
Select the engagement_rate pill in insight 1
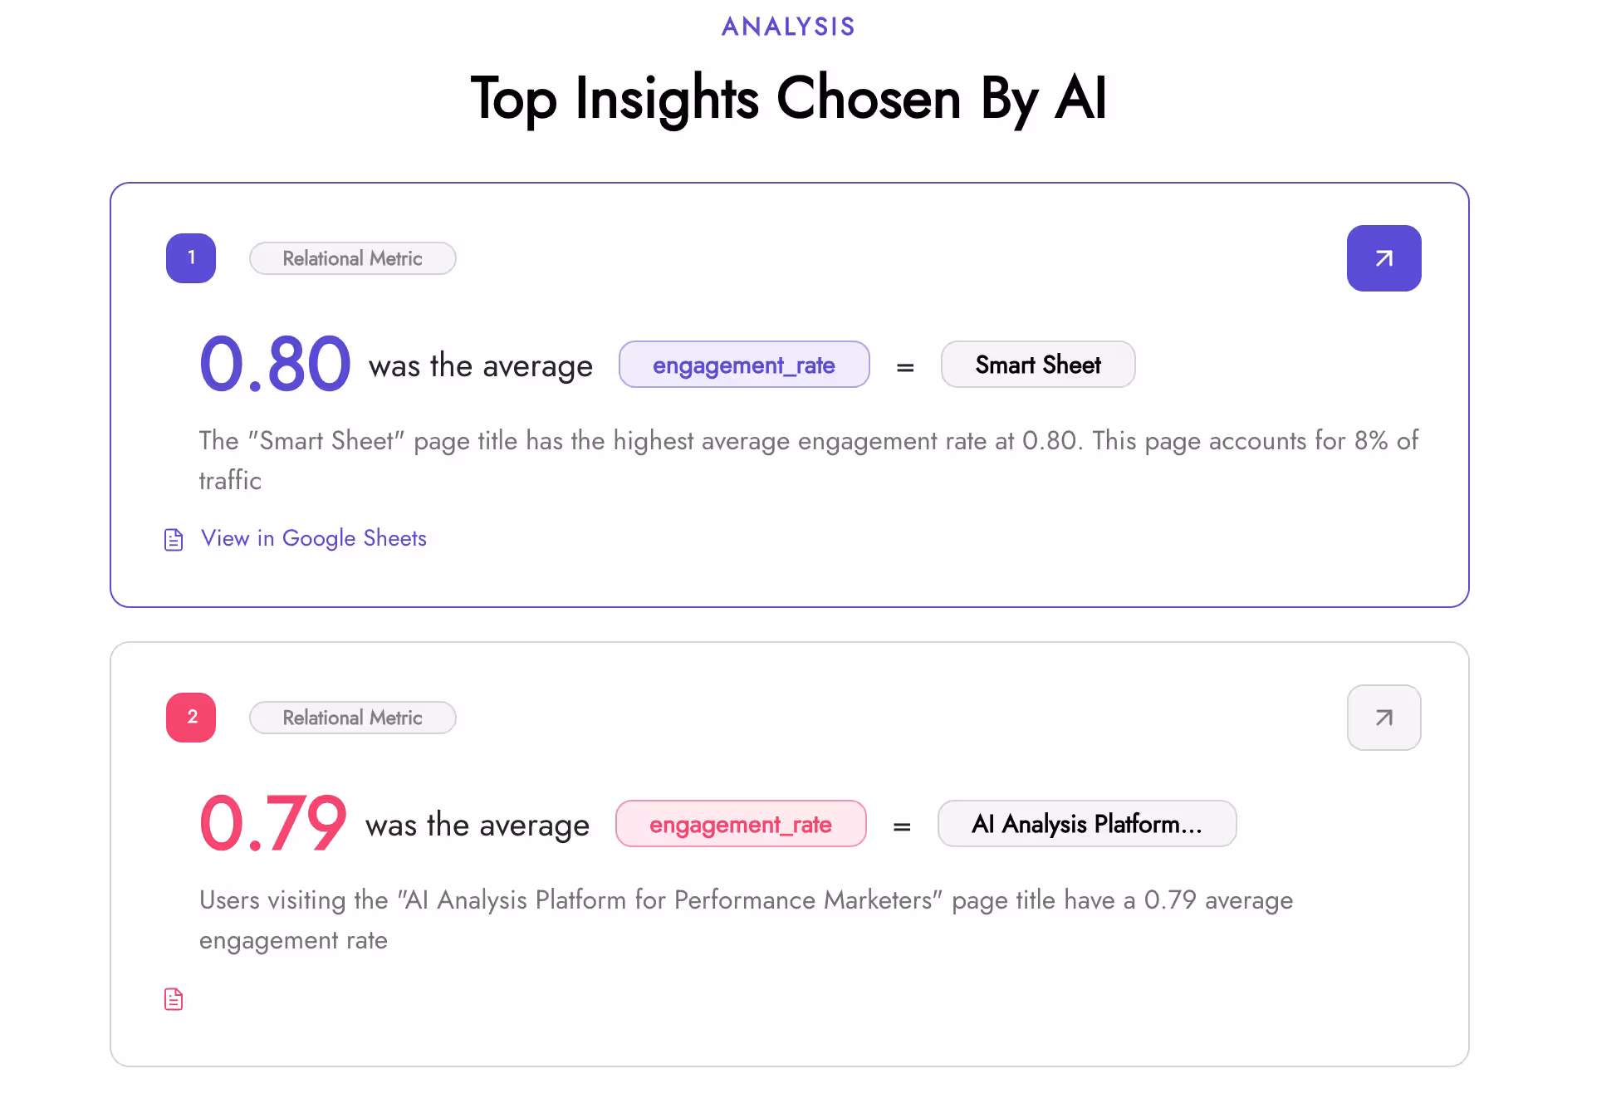point(744,365)
